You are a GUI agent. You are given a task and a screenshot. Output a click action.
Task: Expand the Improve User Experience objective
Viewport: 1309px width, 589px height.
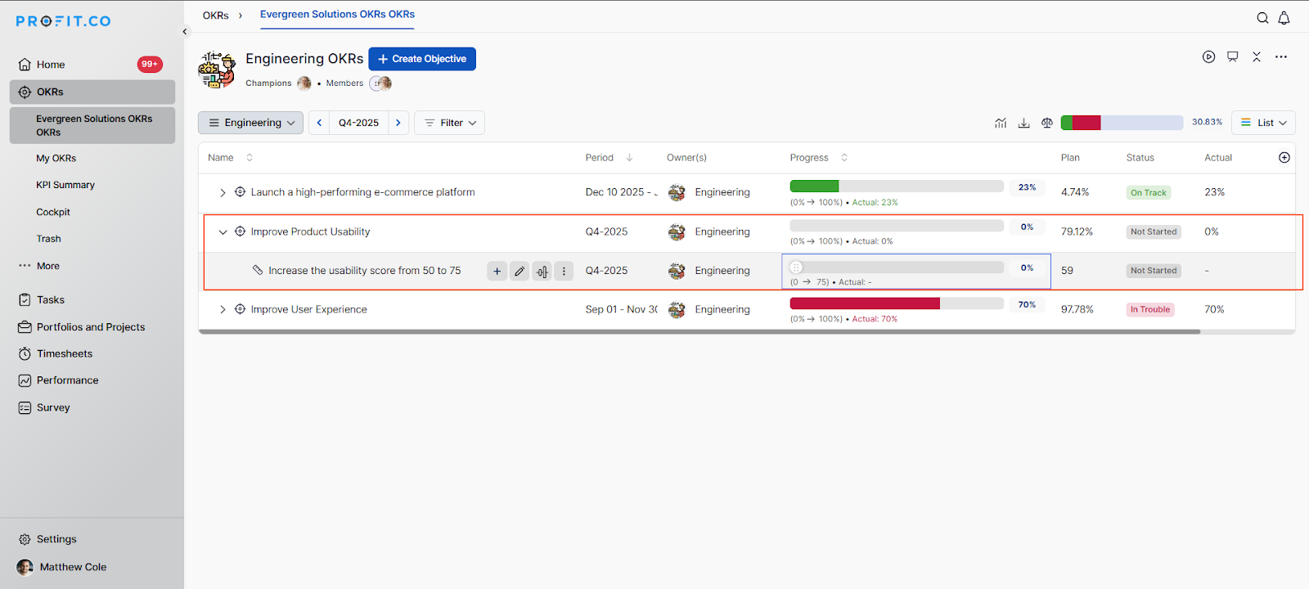point(223,309)
